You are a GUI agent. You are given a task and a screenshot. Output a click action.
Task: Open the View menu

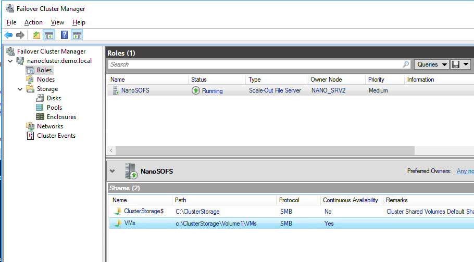coord(57,22)
